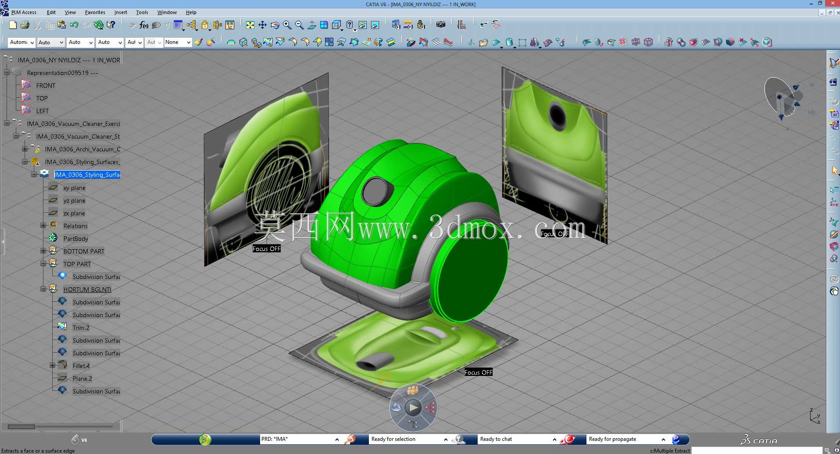Expand the IMA_0306_Archi_Vacuum node
Screen dimensions: 840x454
[25, 149]
